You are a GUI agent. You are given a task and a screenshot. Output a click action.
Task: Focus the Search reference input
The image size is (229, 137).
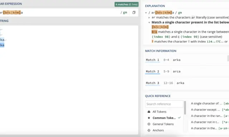164,104
